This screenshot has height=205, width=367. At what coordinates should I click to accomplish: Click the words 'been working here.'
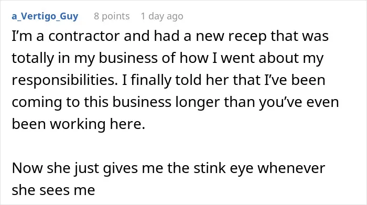tap(79, 124)
